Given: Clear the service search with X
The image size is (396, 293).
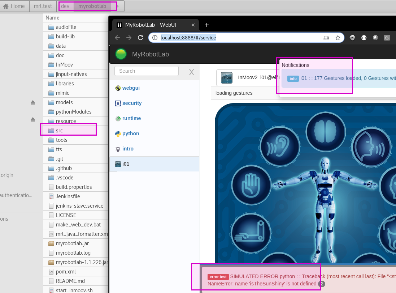Looking at the screenshot, I should tap(191, 72).
